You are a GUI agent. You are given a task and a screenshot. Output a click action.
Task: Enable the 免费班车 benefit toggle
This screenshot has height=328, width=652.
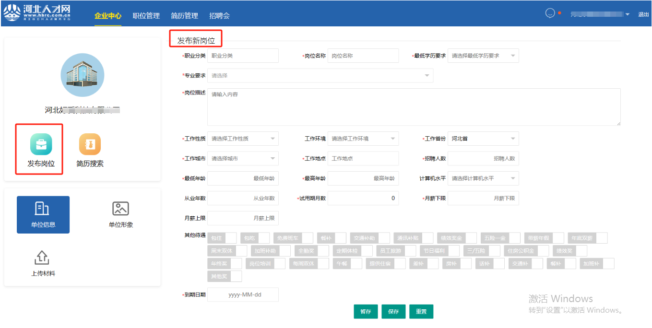point(307,238)
